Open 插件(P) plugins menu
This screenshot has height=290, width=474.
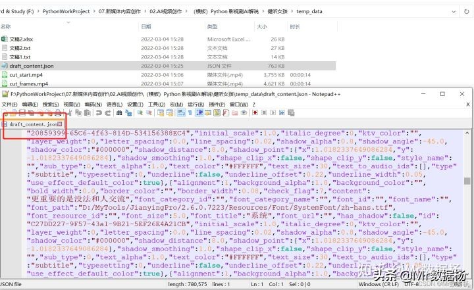217,104
